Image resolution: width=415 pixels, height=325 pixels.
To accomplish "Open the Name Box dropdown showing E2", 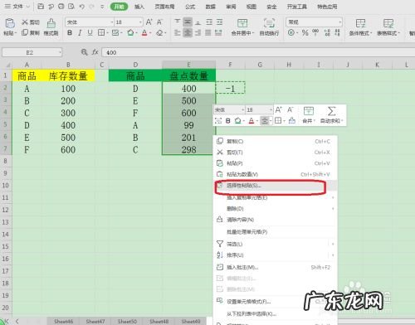I will 60,52.
